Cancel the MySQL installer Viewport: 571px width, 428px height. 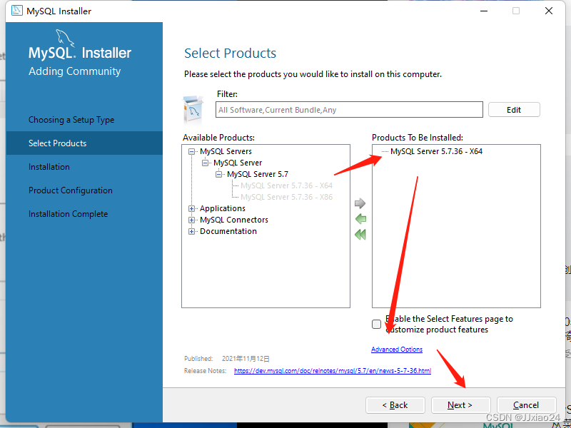(526, 405)
